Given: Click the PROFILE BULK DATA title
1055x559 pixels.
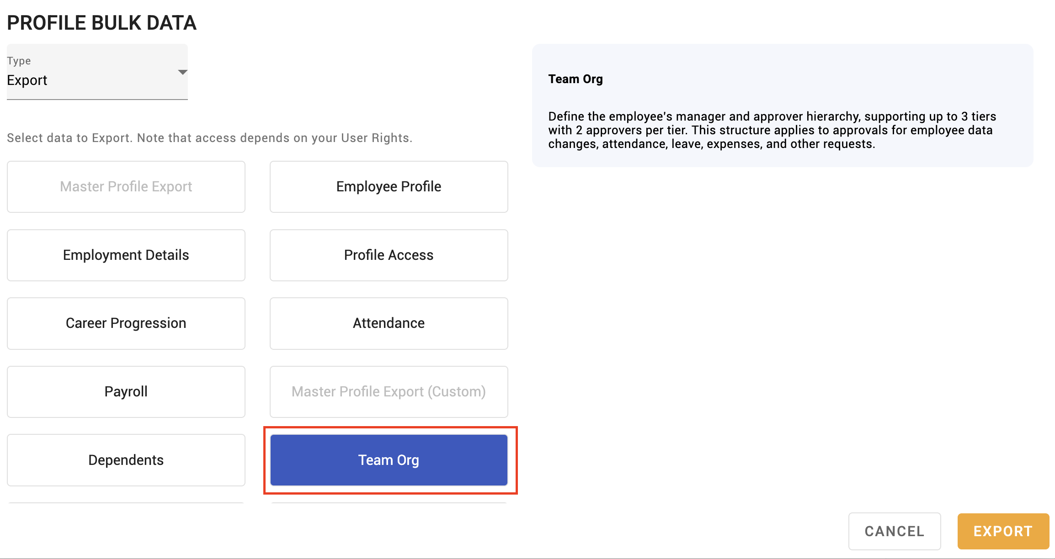Looking at the screenshot, I should pos(101,23).
